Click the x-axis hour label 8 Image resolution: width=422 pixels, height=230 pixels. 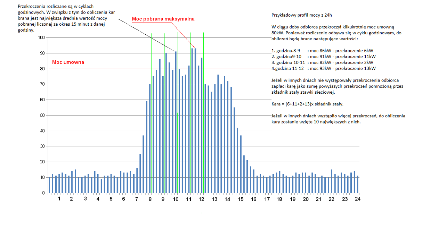pyautogui.click(x=150, y=199)
